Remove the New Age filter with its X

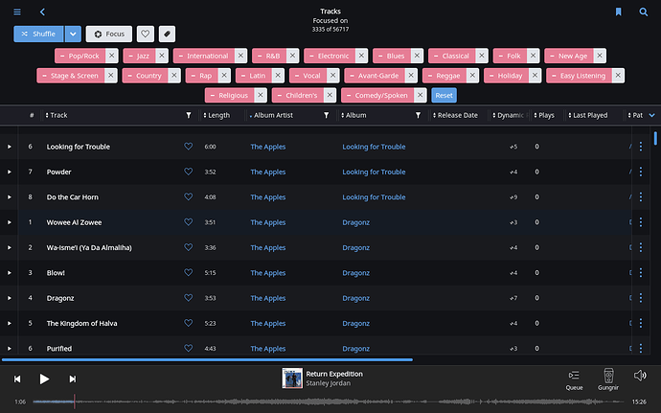click(x=600, y=56)
